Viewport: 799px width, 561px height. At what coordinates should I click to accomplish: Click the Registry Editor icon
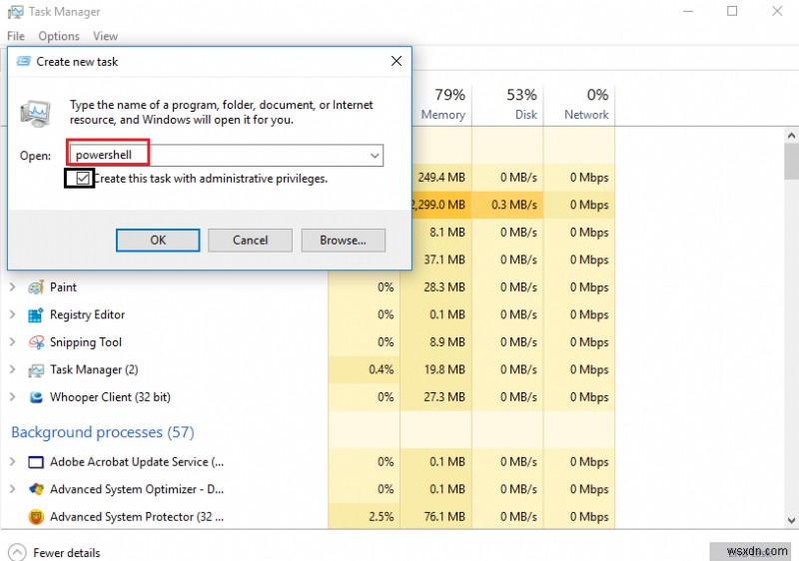coord(36,315)
